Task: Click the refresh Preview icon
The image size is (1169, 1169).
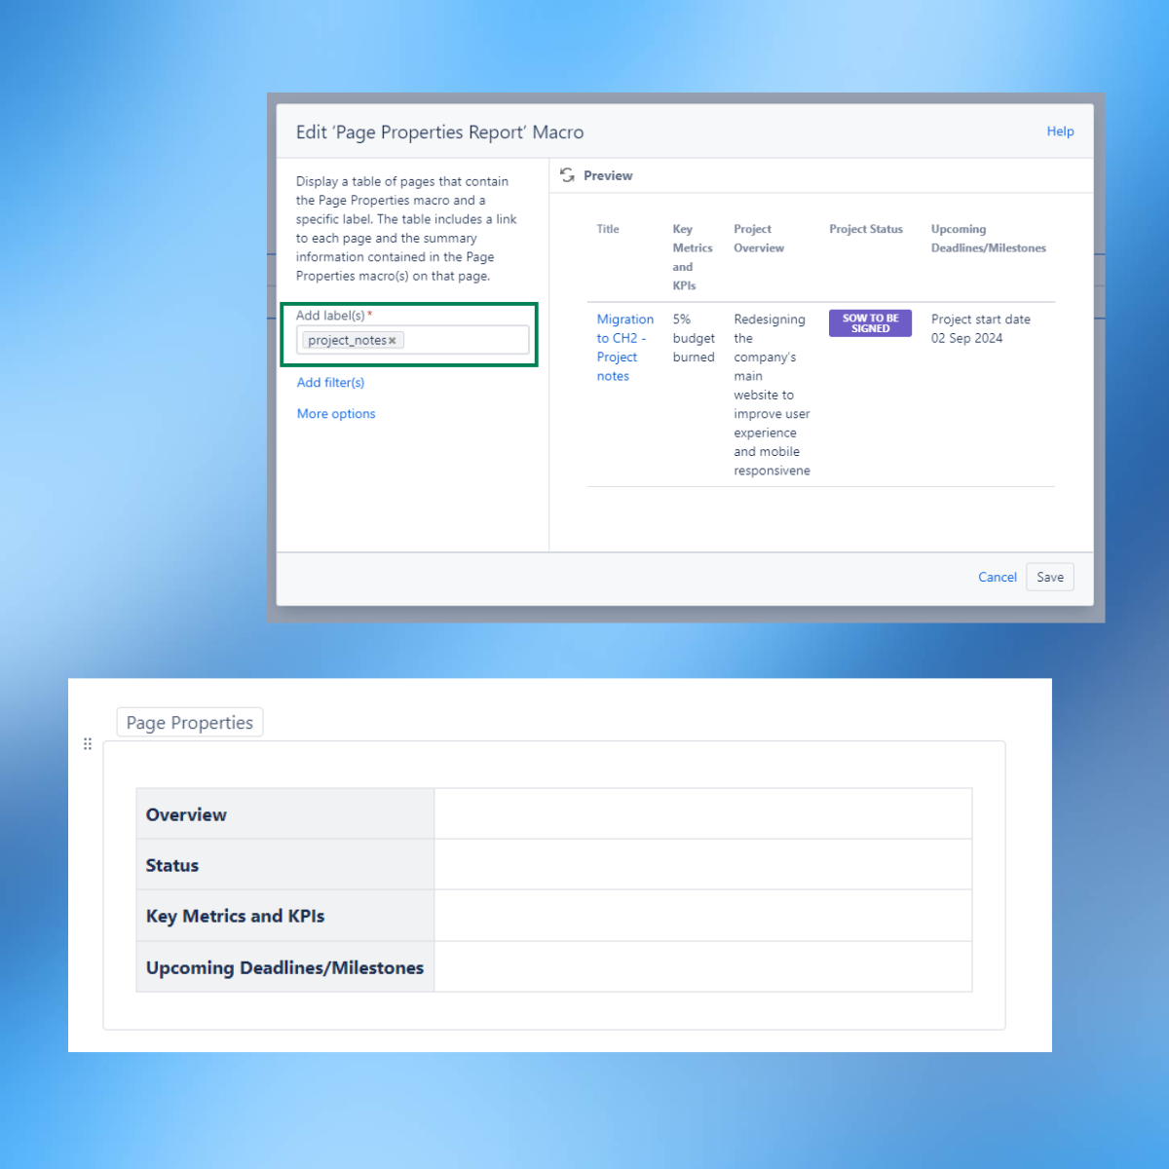Action: (567, 175)
